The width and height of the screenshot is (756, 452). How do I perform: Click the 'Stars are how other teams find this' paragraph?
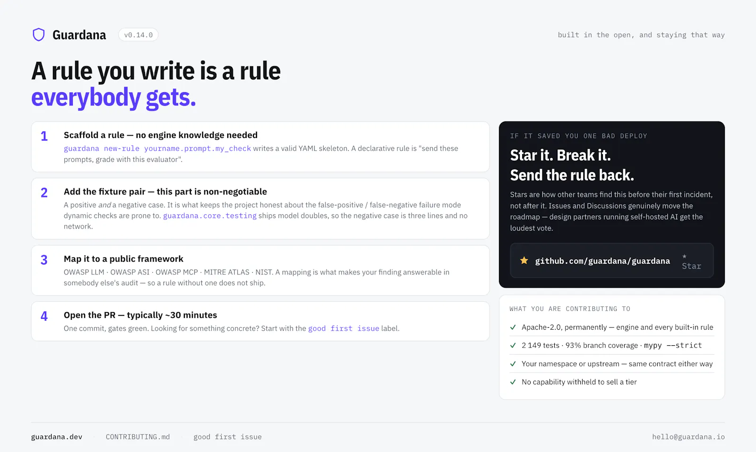(611, 211)
